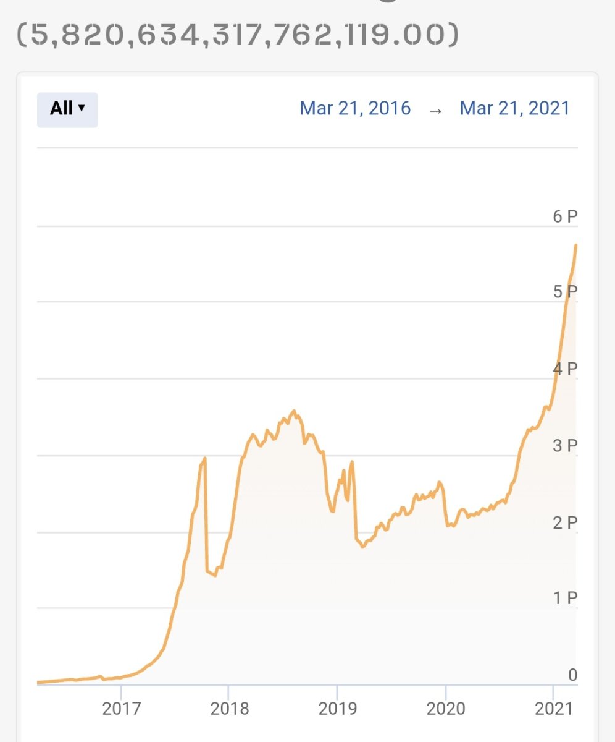Viewport: 615px width, 742px height.
Task: Click the sharp late-2017 spike peak on the line
Action: click(204, 458)
